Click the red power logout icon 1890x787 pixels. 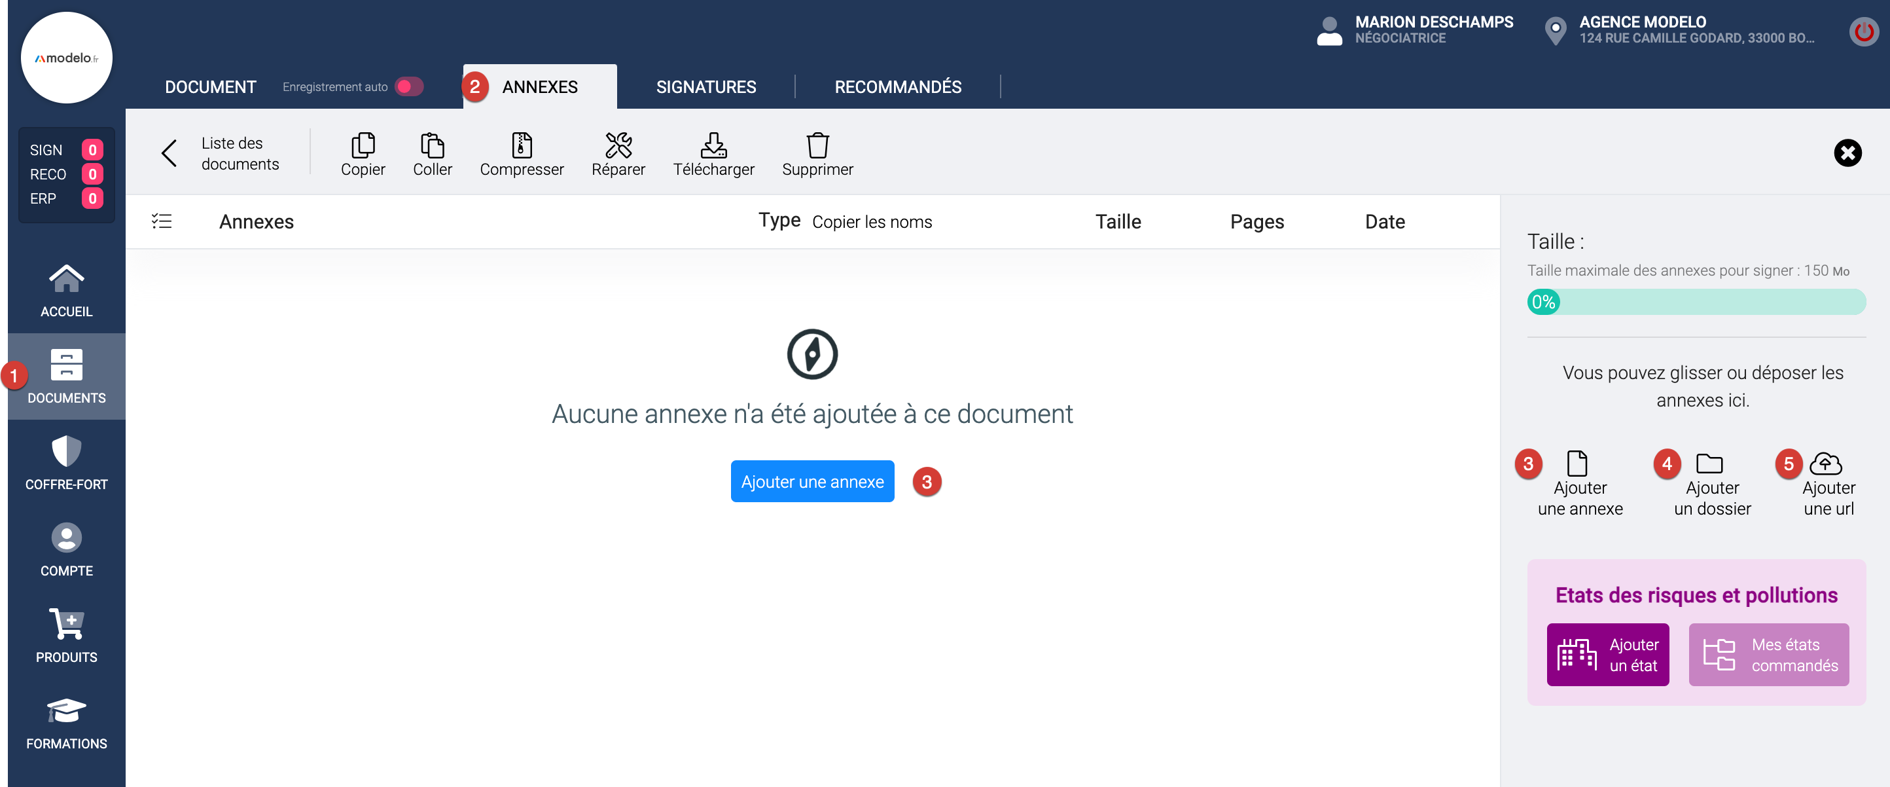tap(1863, 31)
